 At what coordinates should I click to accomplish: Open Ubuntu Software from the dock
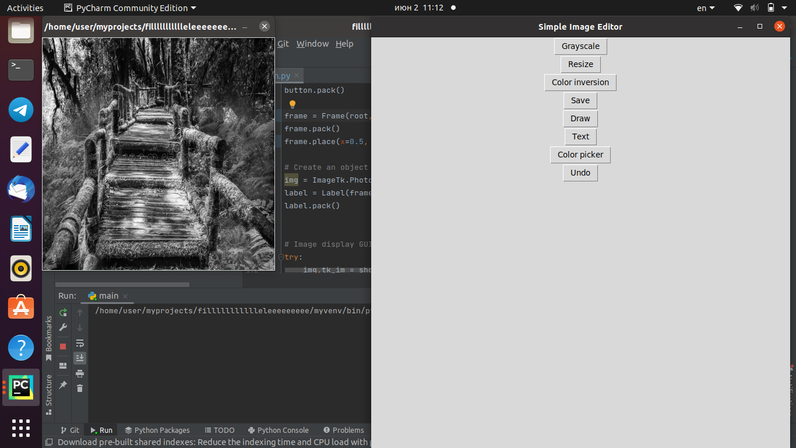click(21, 308)
